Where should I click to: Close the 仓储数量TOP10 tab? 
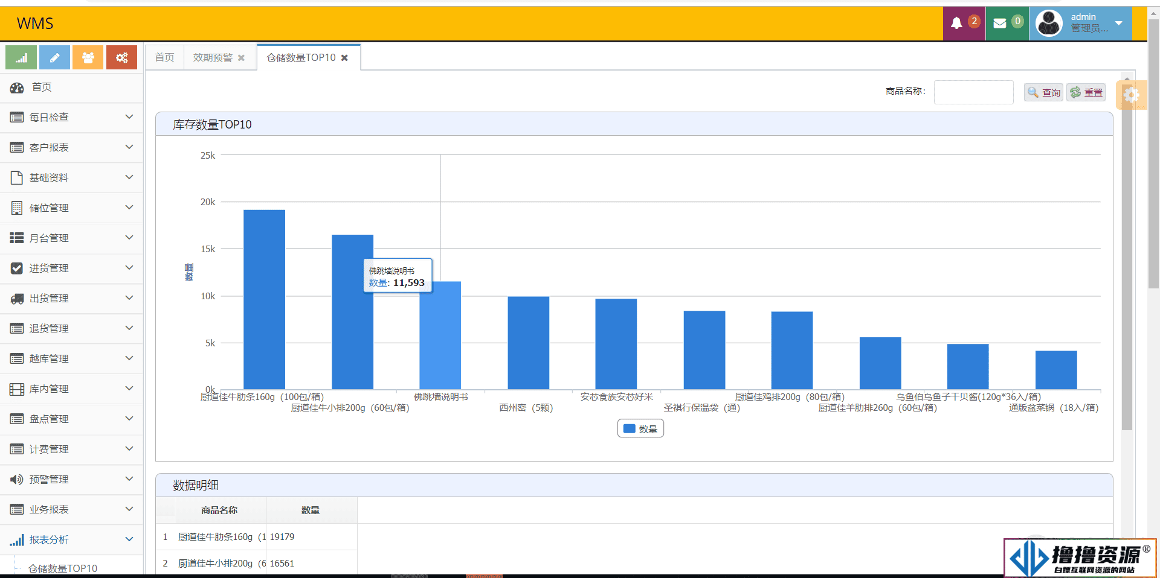coord(344,58)
